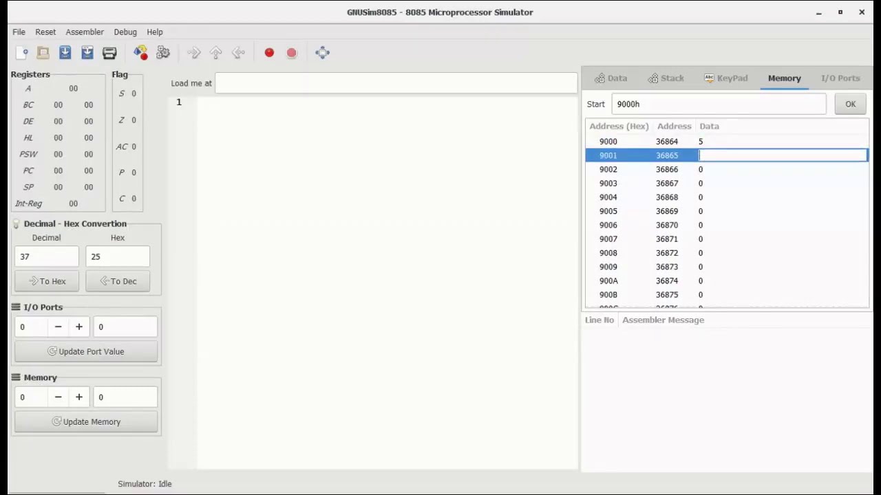Decrement the Memory address with minus
This screenshot has width=881, height=495.
(x=59, y=397)
